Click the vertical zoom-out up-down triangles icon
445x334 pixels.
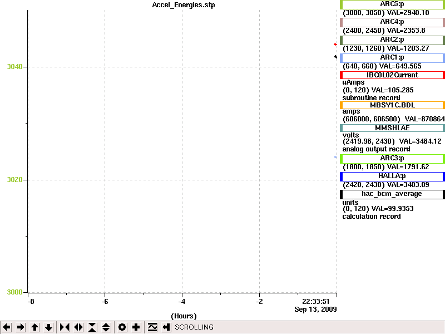[106, 327]
